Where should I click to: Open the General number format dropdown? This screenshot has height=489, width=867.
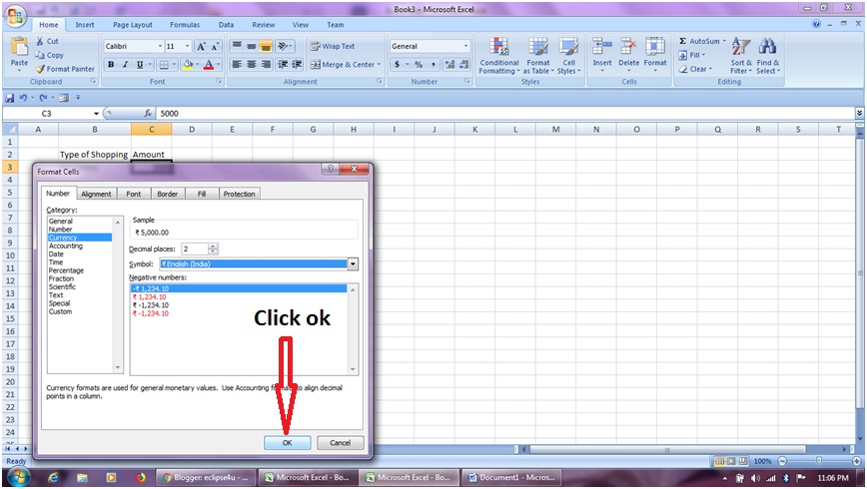(x=465, y=47)
